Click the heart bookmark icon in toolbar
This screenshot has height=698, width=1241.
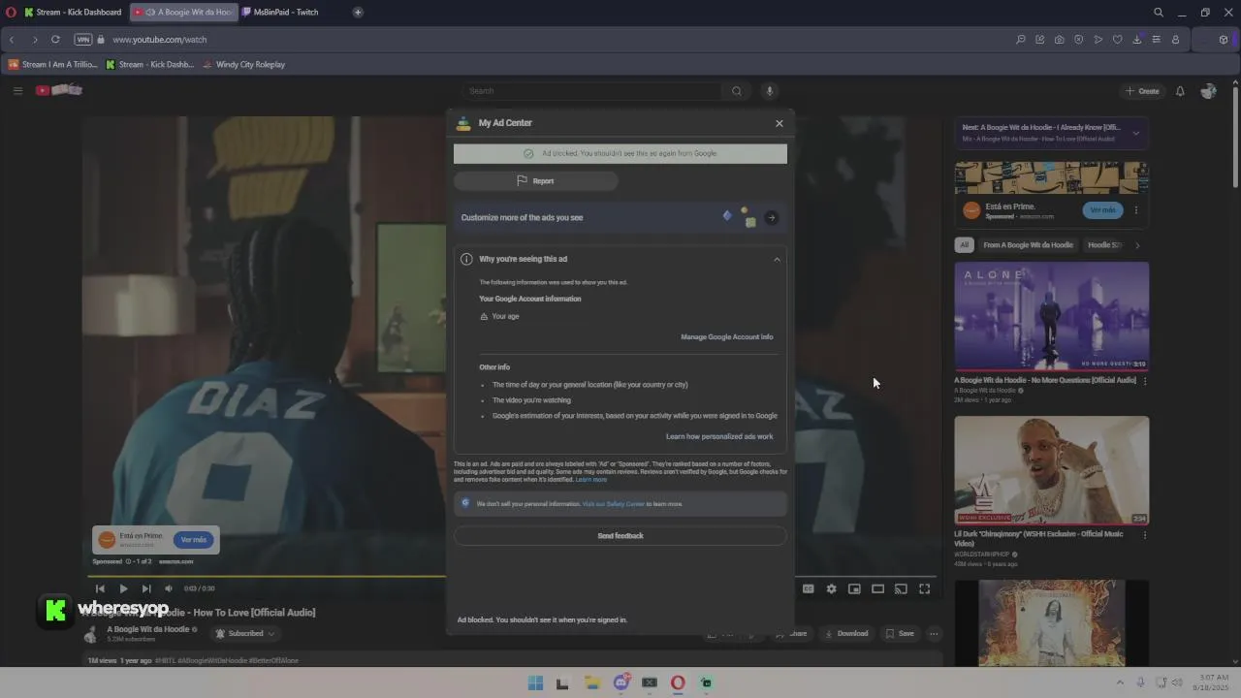point(1117,40)
